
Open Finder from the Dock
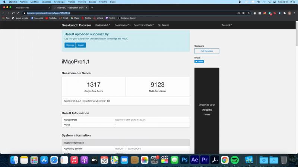point(14,160)
